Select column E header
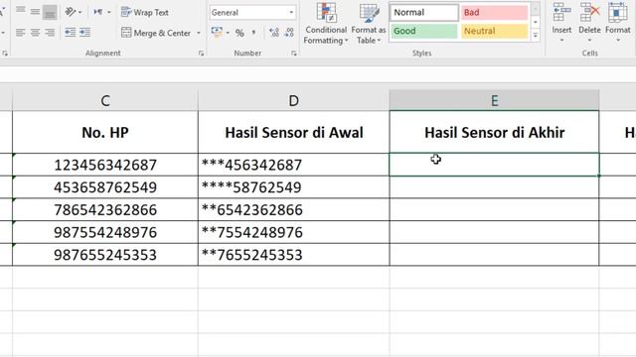This screenshot has width=636, height=357. click(x=494, y=100)
